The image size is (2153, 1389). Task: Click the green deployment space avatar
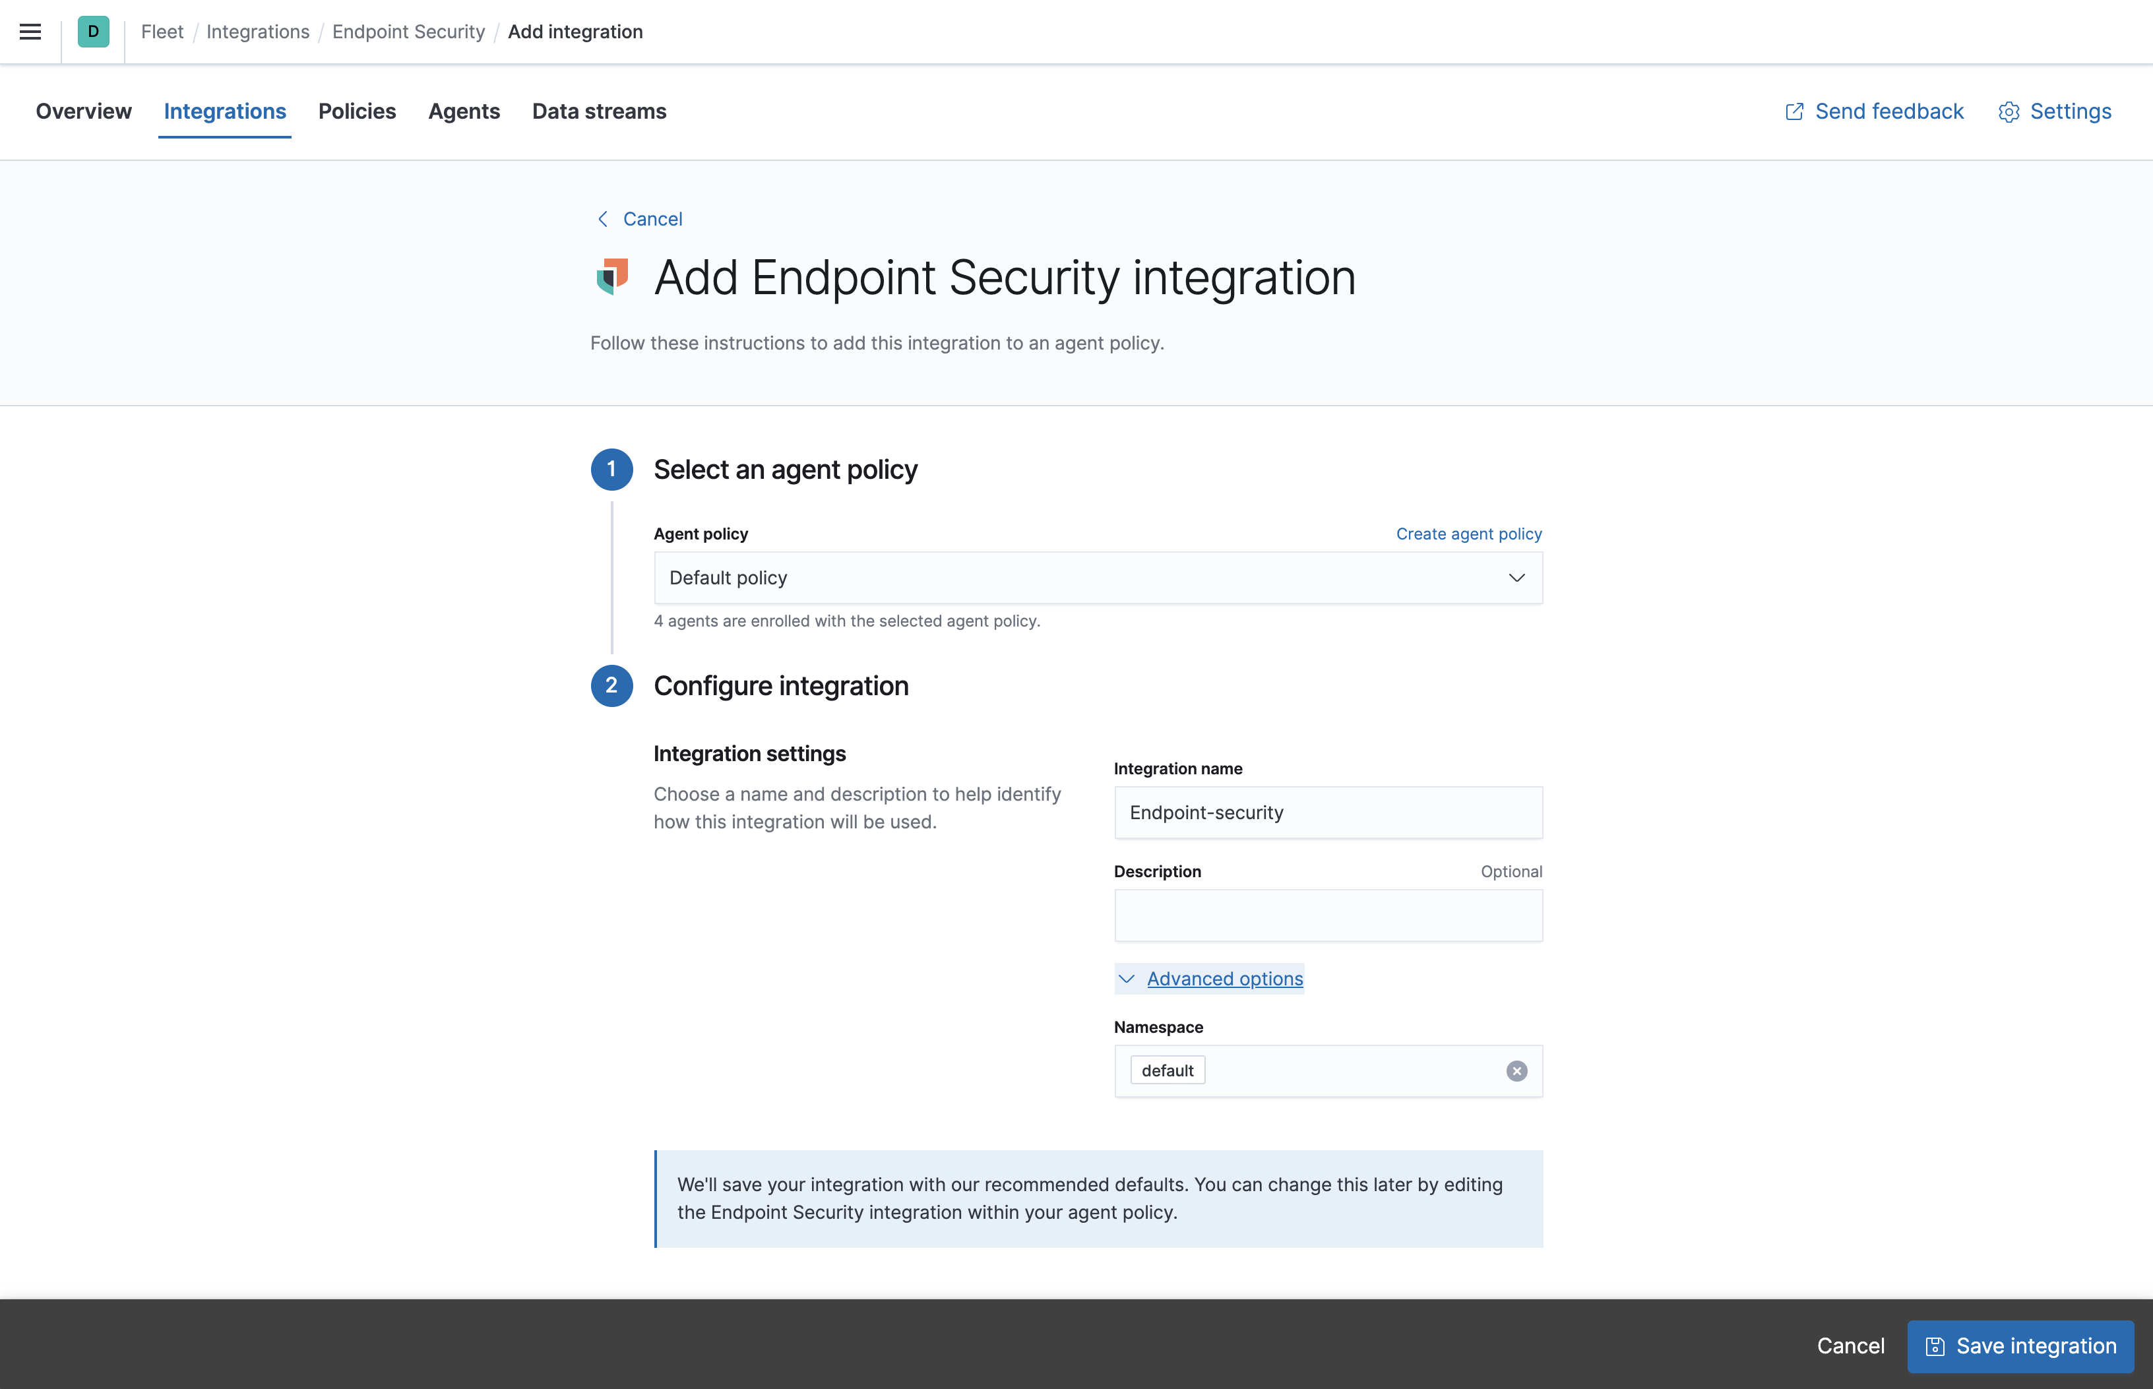93,32
